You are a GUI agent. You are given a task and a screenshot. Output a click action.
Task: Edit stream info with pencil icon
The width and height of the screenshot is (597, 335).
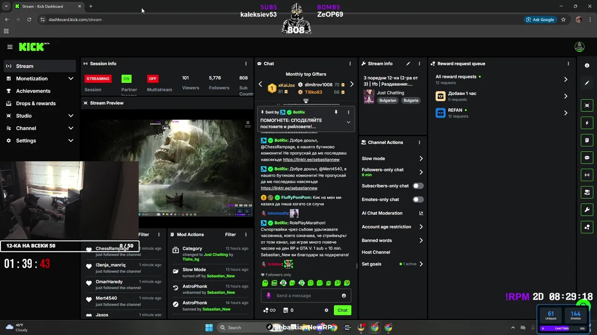pos(408,64)
